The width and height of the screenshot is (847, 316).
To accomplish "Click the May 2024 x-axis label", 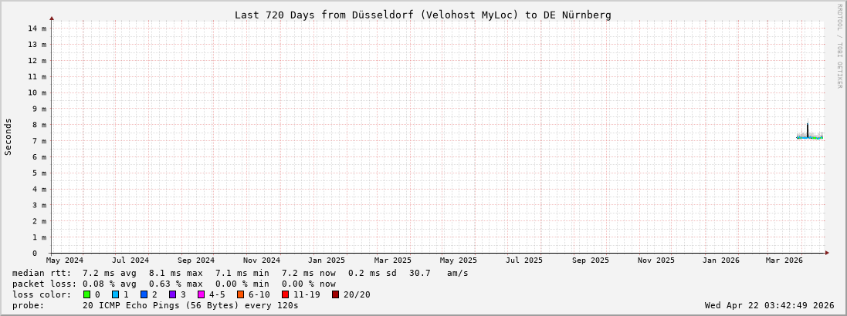I will coord(65,261).
